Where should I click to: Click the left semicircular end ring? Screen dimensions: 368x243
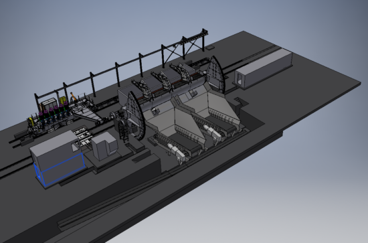[136, 116]
